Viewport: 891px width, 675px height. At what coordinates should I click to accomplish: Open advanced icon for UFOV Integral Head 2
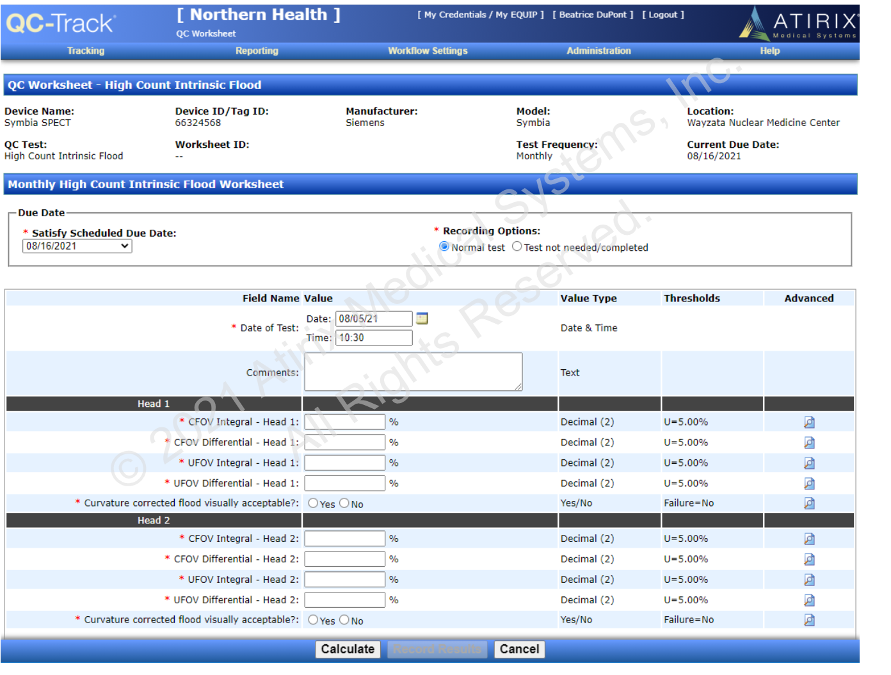click(x=809, y=580)
